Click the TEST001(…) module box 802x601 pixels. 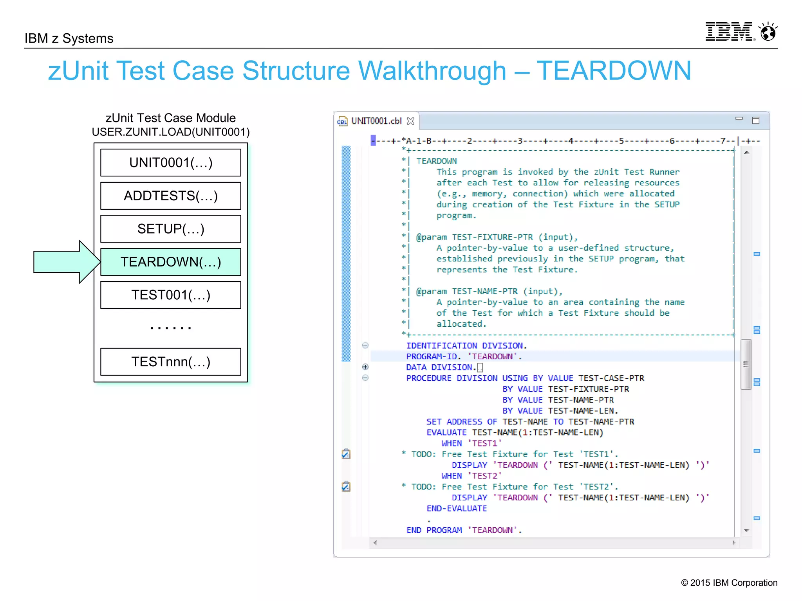click(x=171, y=295)
